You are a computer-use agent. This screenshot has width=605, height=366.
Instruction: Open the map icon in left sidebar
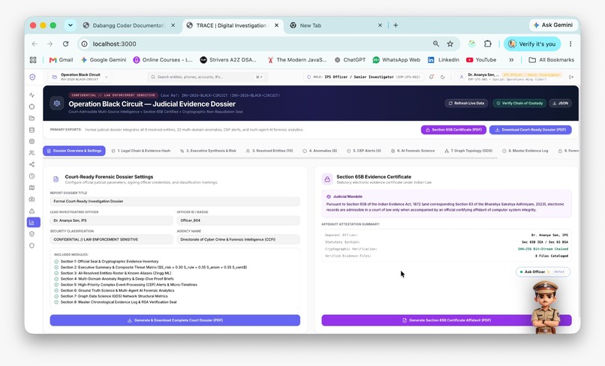coord(32,187)
